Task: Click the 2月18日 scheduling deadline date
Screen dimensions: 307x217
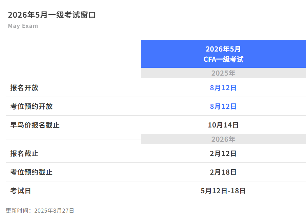Action: coord(223,172)
